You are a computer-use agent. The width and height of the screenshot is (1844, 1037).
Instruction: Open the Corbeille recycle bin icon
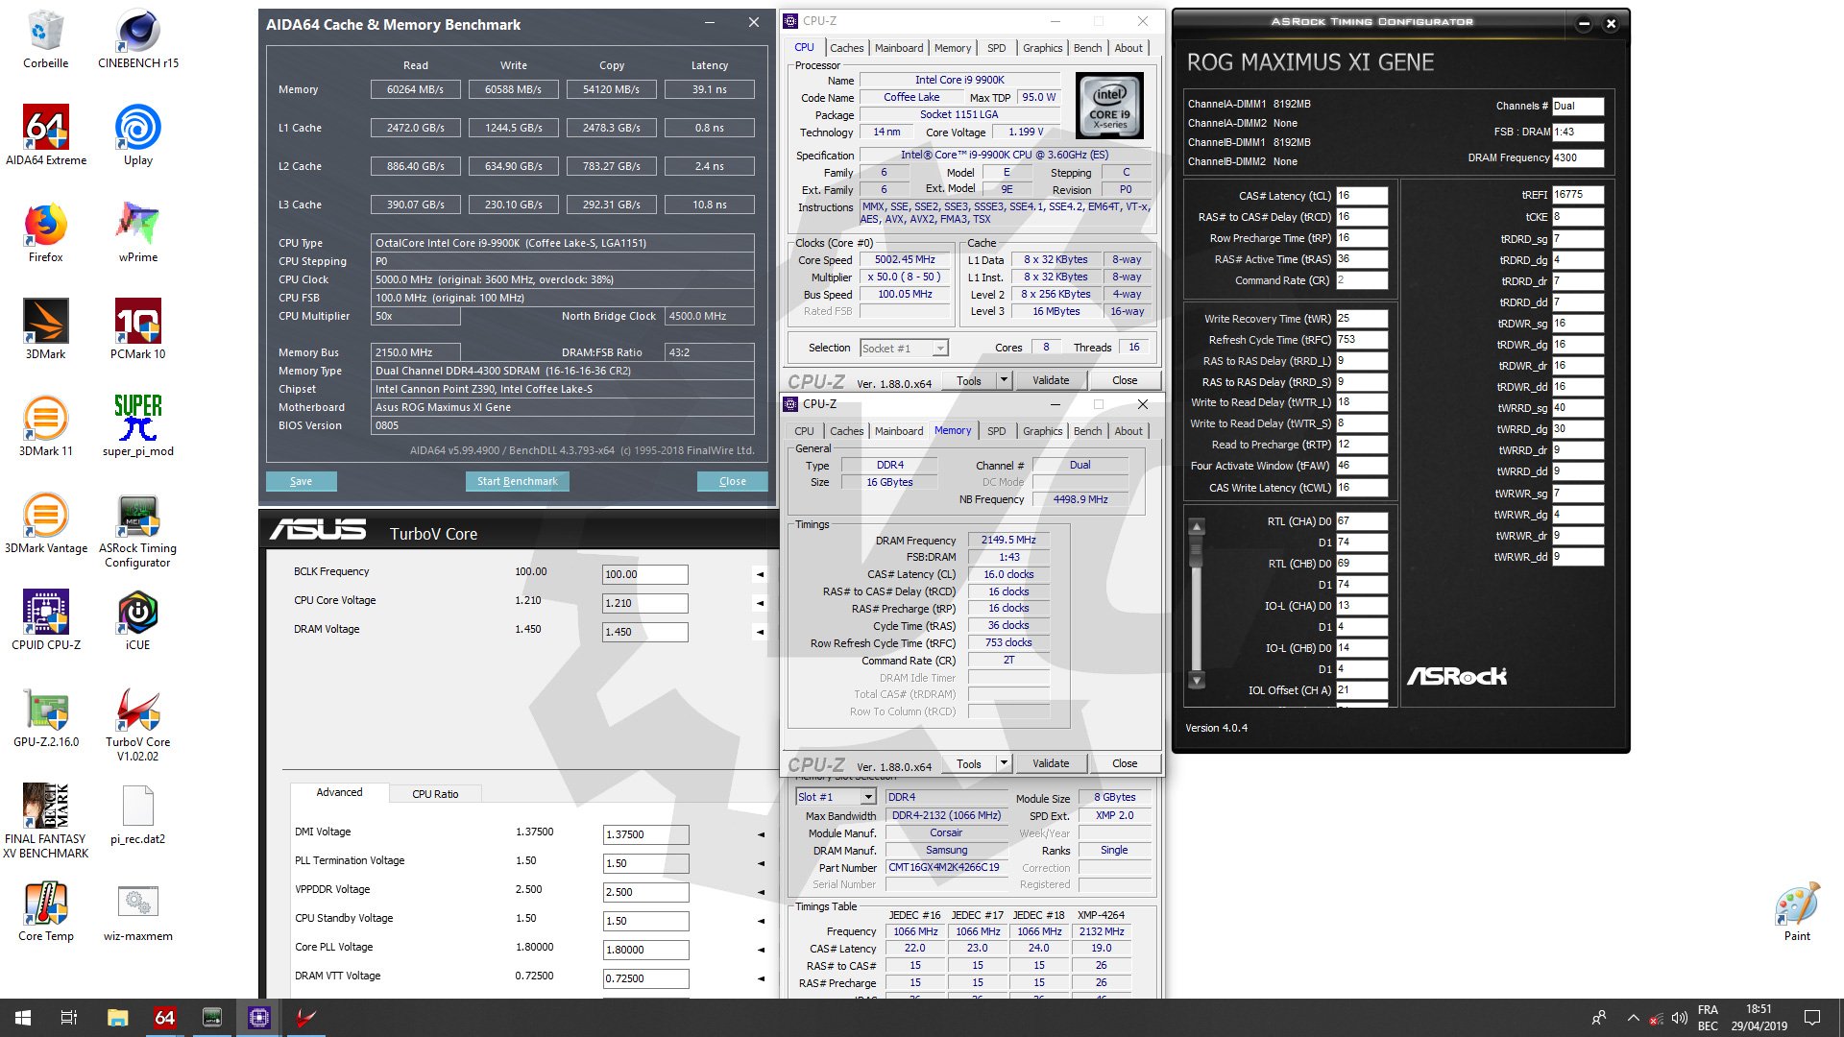coord(45,39)
